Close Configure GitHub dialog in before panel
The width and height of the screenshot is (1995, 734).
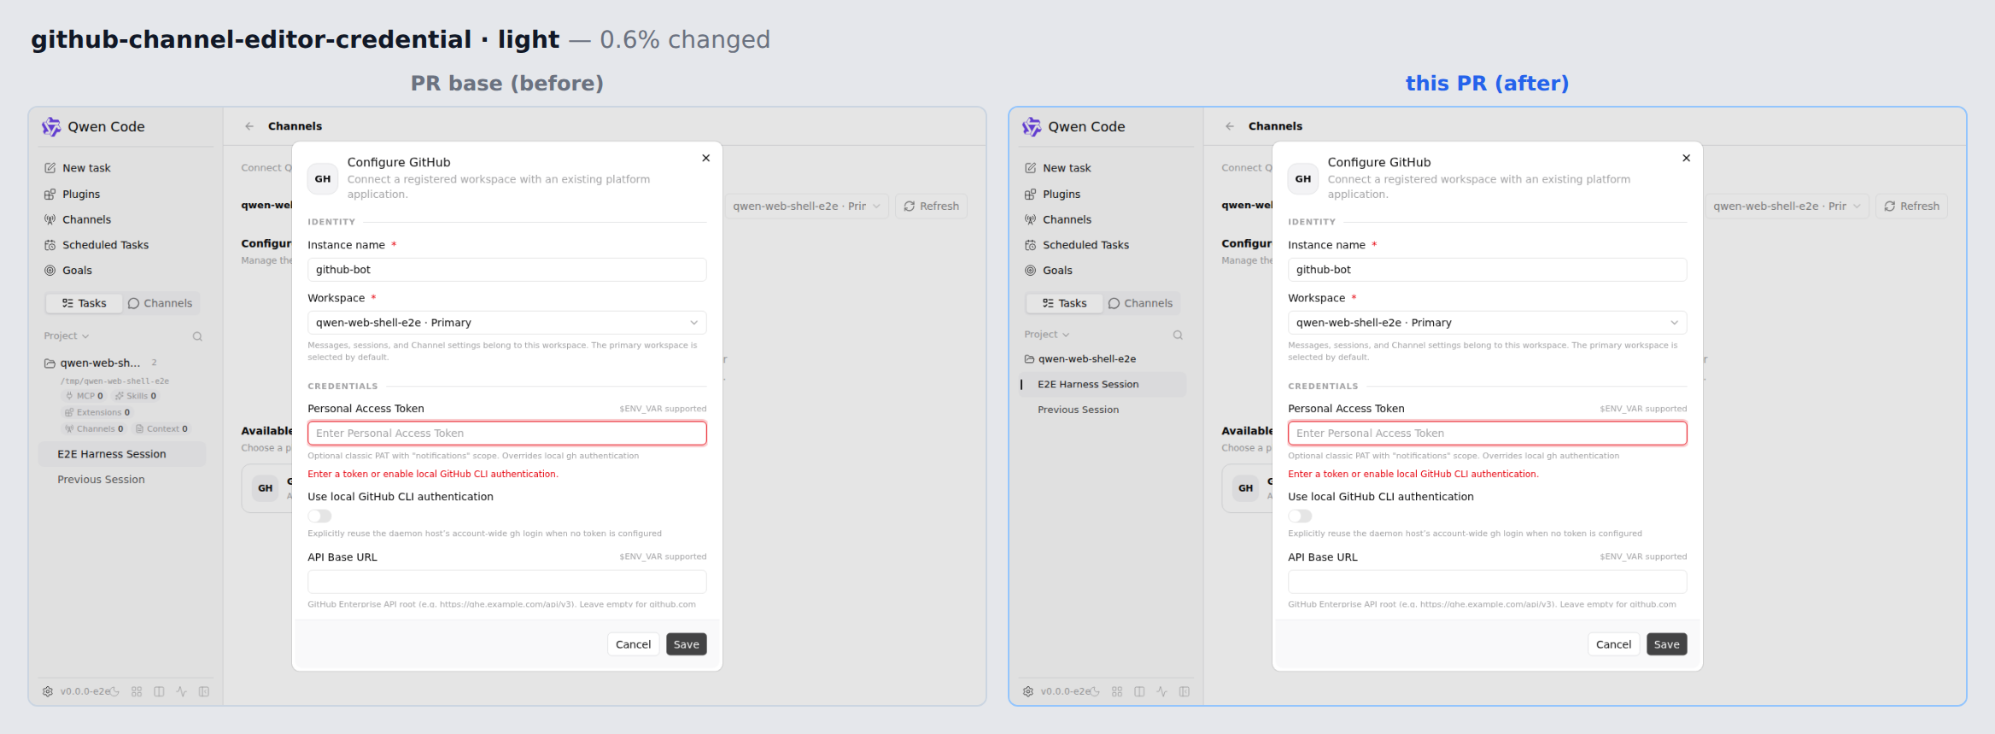click(706, 158)
